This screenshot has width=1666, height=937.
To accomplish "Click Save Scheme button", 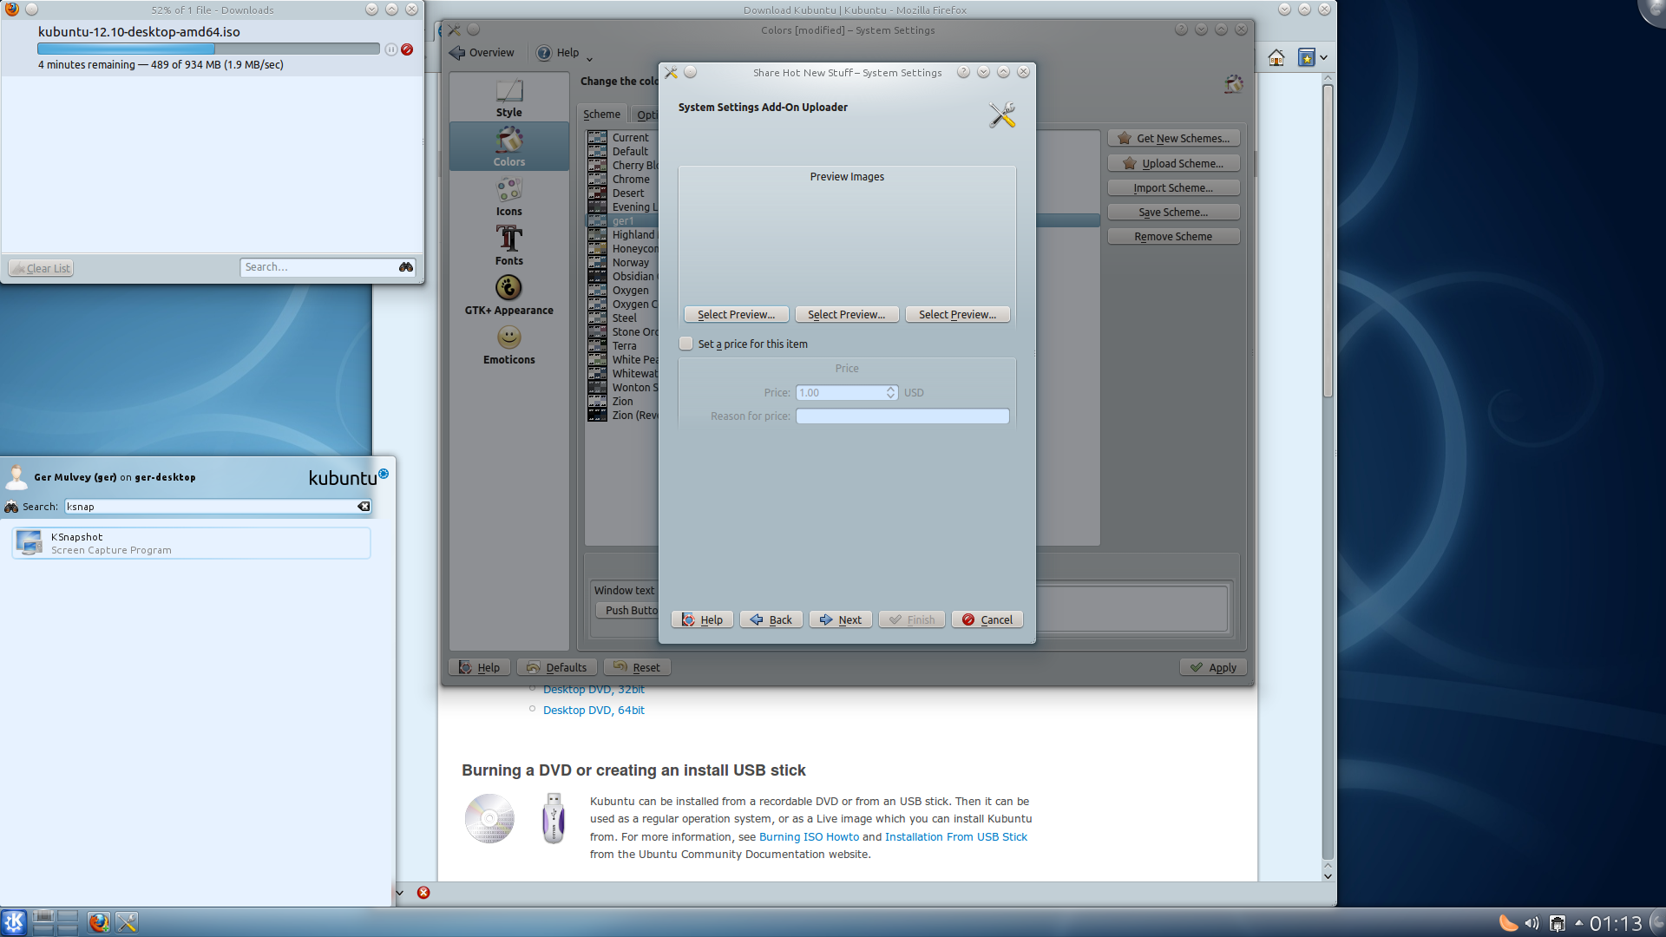I will pos(1173,212).
